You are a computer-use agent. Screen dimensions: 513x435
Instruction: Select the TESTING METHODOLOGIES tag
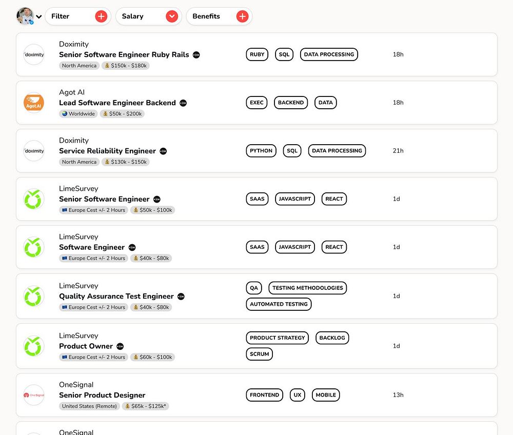[x=307, y=288]
